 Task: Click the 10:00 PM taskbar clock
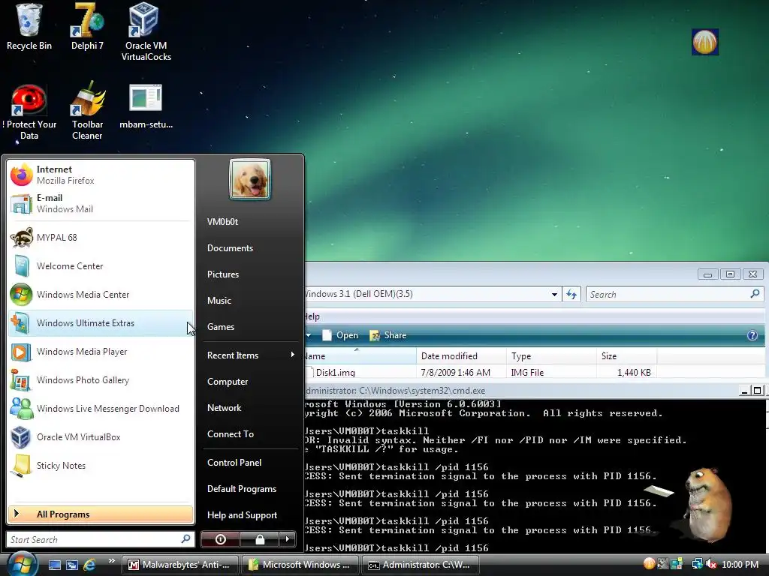pos(740,565)
